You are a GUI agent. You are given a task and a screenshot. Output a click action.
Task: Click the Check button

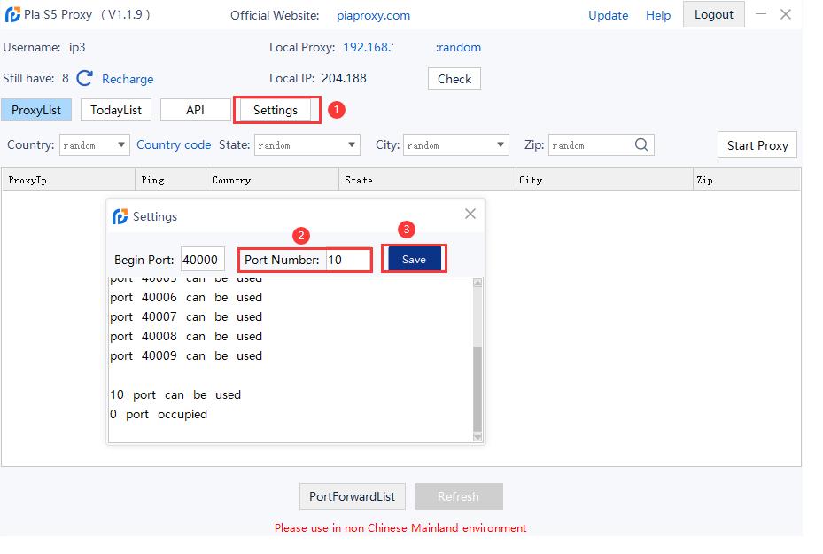coord(454,79)
